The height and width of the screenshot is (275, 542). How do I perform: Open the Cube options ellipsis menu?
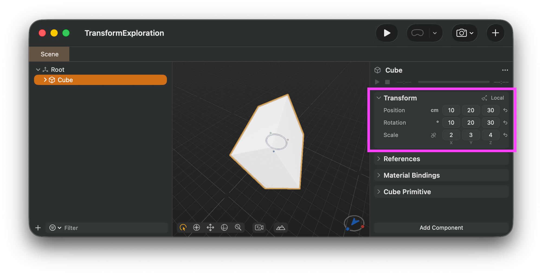(x=505, y=70)
